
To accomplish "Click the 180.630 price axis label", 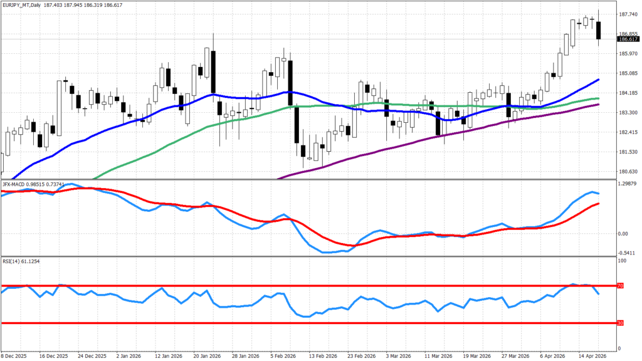I will coord(628,172).
